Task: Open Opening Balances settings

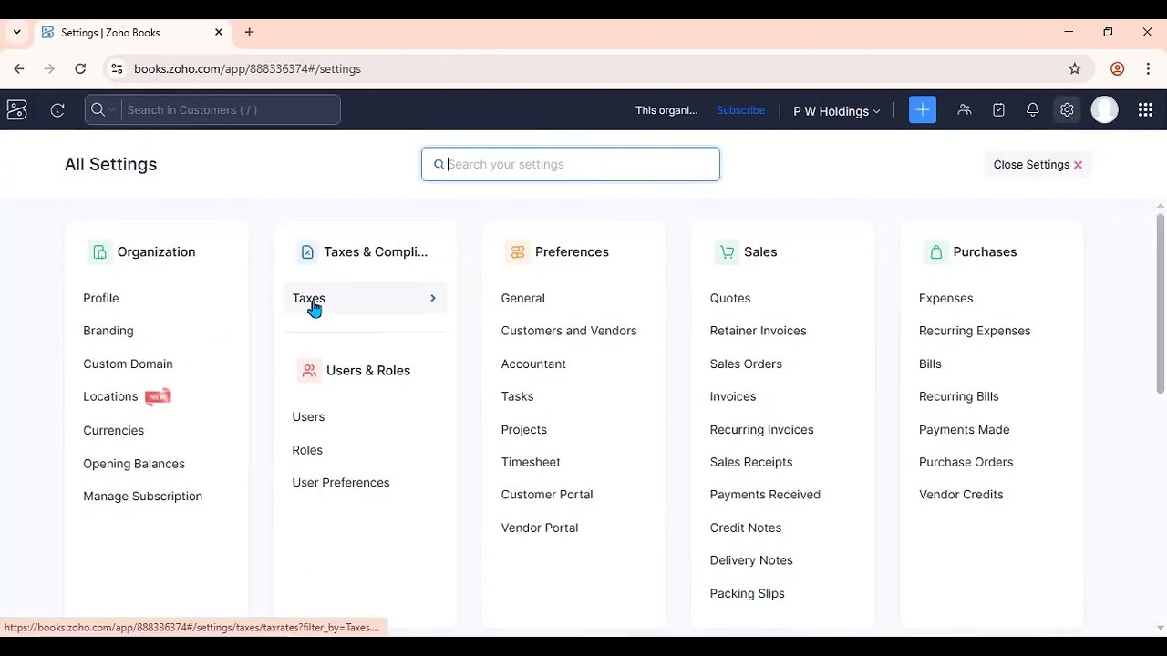Action: click(134, 464)
